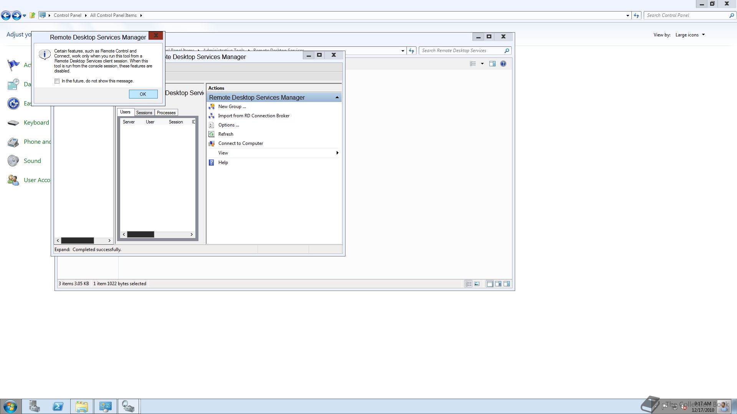Viewport: 737px width, 414px height.
Task: Switch to the Processes tab
Action: pos(166,113)
